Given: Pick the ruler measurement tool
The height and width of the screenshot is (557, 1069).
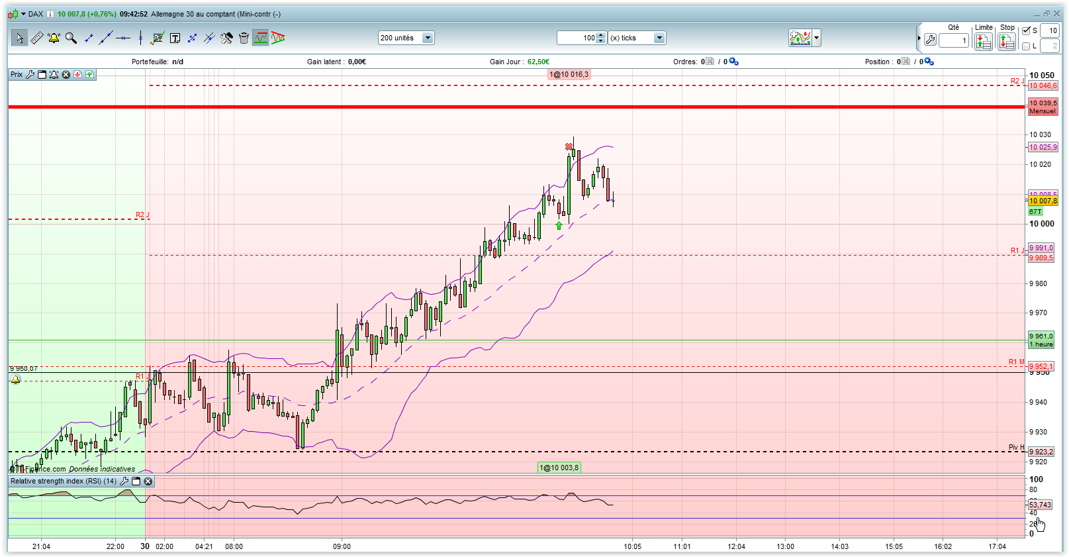Looking at the screenshot, I should pos(37,38).
